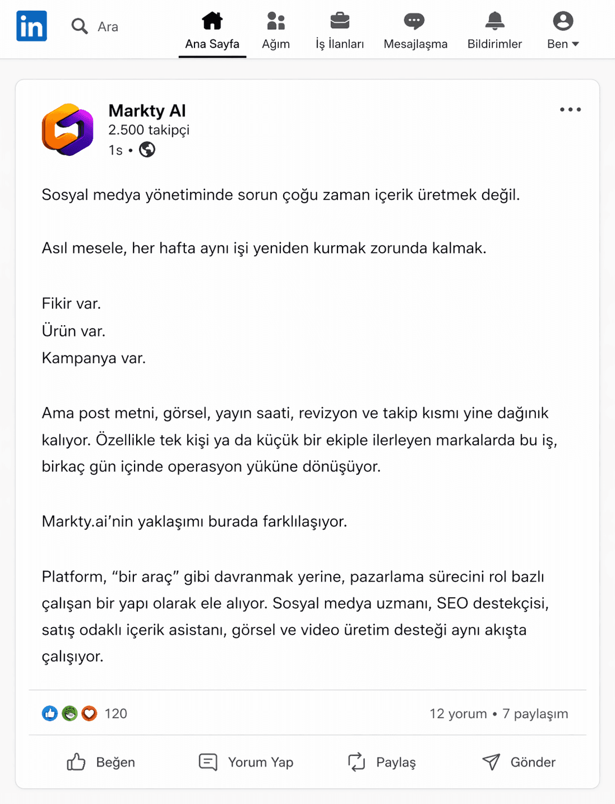Open Ağım network icon

pos(276,21)
